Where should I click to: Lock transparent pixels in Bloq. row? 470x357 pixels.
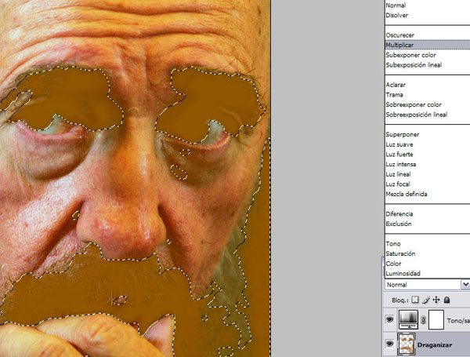415,300
